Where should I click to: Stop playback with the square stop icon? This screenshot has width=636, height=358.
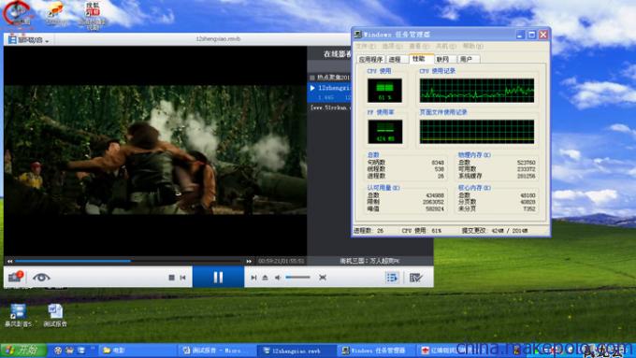(171, 278)
